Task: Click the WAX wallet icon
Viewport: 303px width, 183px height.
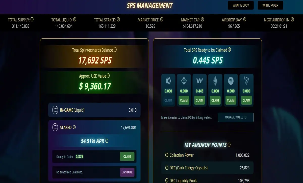Action: click(199, 81)
